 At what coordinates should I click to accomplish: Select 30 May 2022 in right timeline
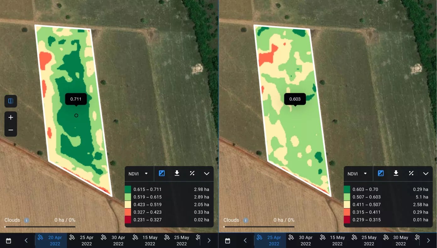click(x=397, y=240)
